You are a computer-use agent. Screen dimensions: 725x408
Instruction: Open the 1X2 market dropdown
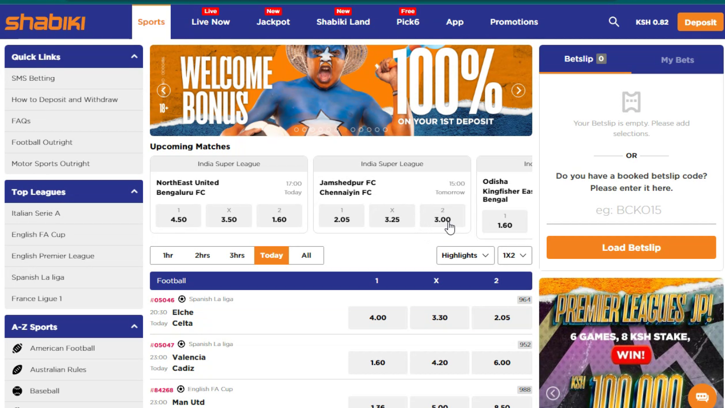(x=515, y=255)
